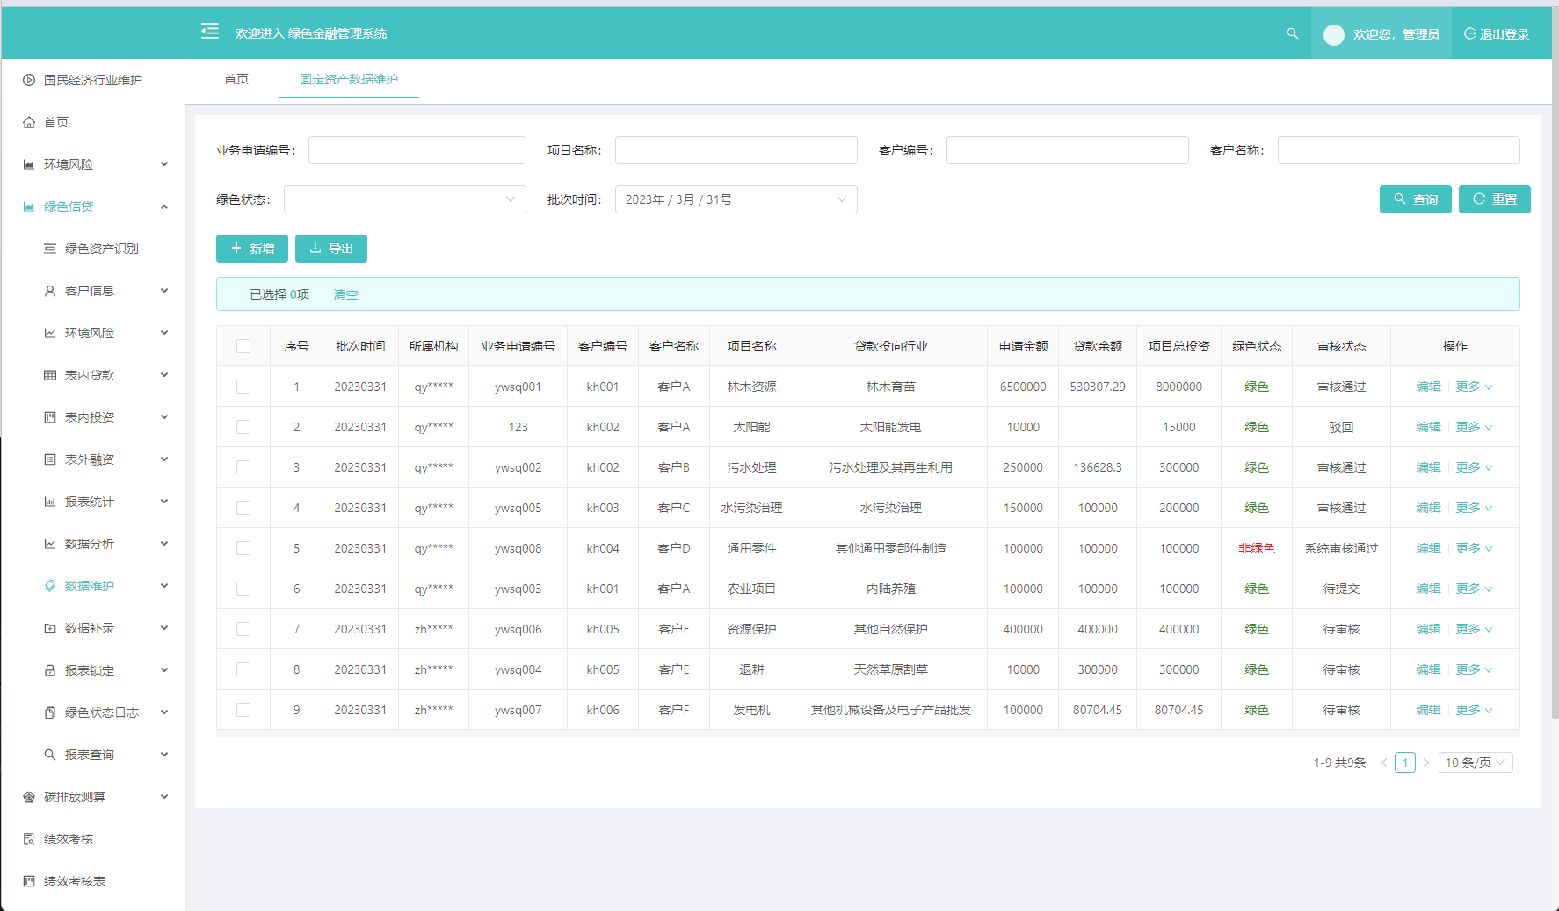This screenshot has width=1559, height=911.
Task: Open the 批次时间 date dropdown
Action: click(x=736, y=199)
